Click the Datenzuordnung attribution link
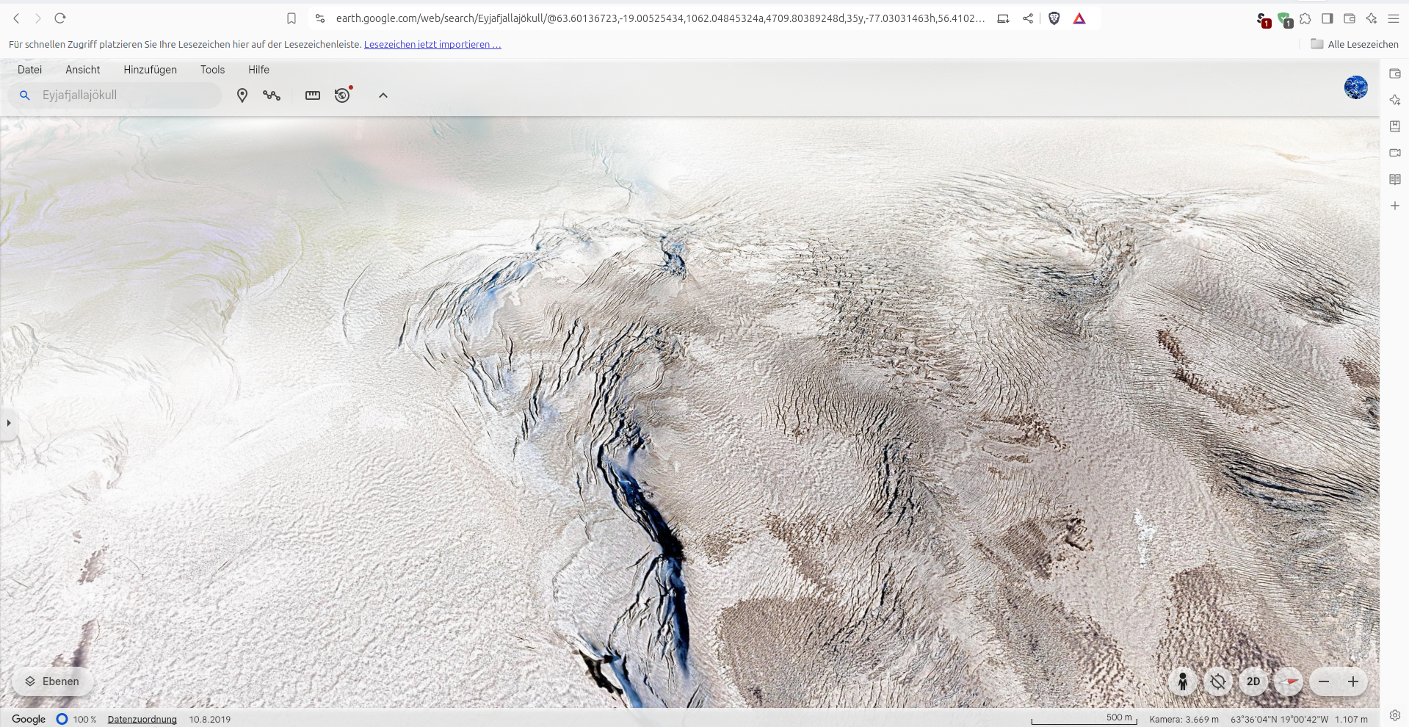Viewport: 1409px width, 727px height. click(142, 720)
